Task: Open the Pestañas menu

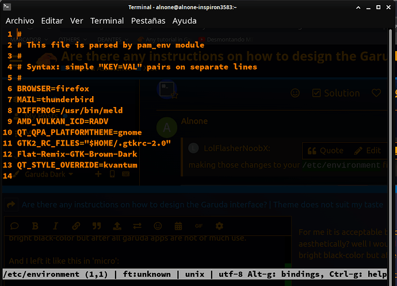Action: pyautogui.click(x=148, y=21)
